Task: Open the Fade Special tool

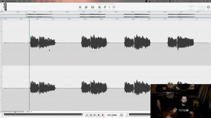Action: click(x=93, y=7)
